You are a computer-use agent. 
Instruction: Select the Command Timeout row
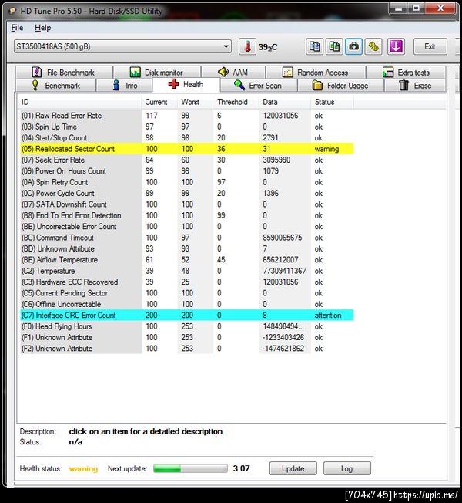pyautogui.click(x=187, y=238)
